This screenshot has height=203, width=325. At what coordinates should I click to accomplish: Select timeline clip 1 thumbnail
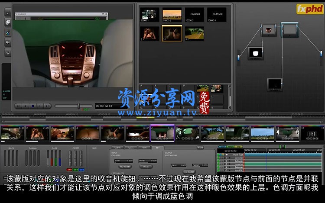[13, 134]
